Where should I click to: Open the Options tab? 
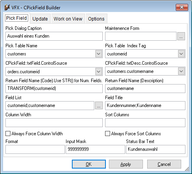pyautogui.click(x=96, y=19)
